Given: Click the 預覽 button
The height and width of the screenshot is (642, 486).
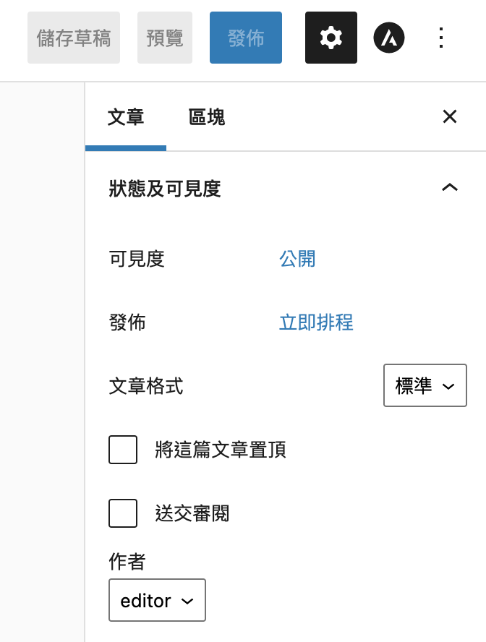Looking at the screenshot, I should 165,38.
